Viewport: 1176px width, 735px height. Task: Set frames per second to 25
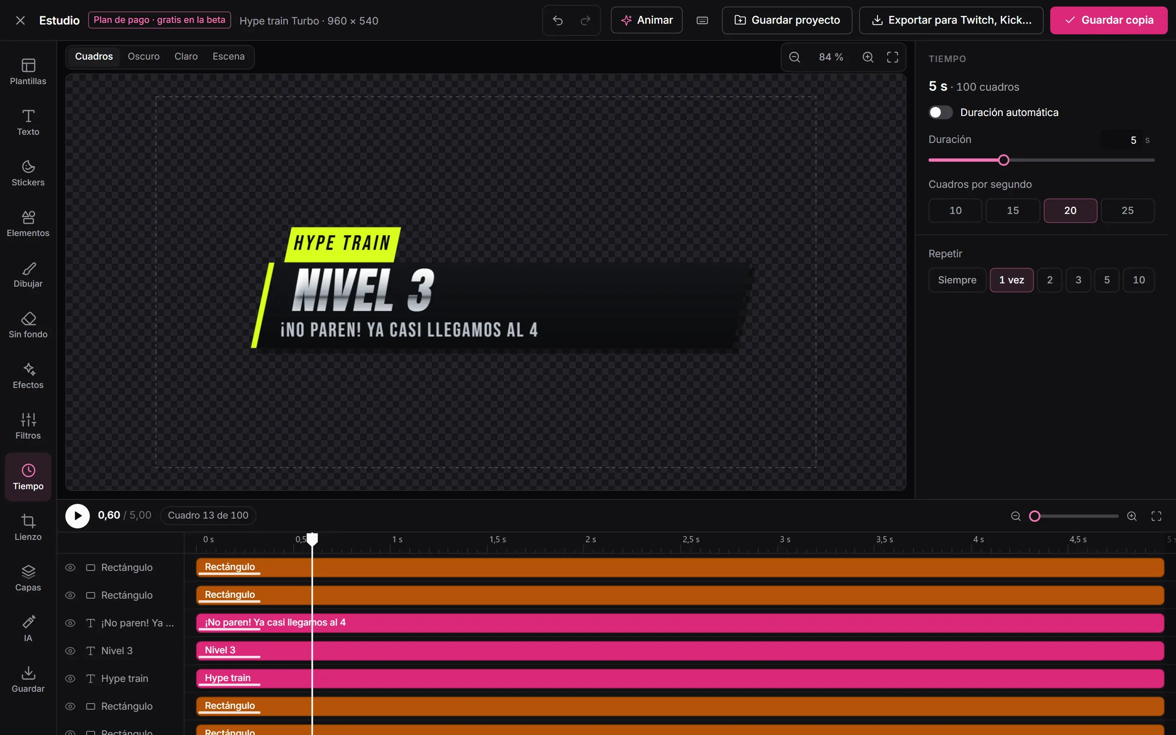(x=1127, y=210)
